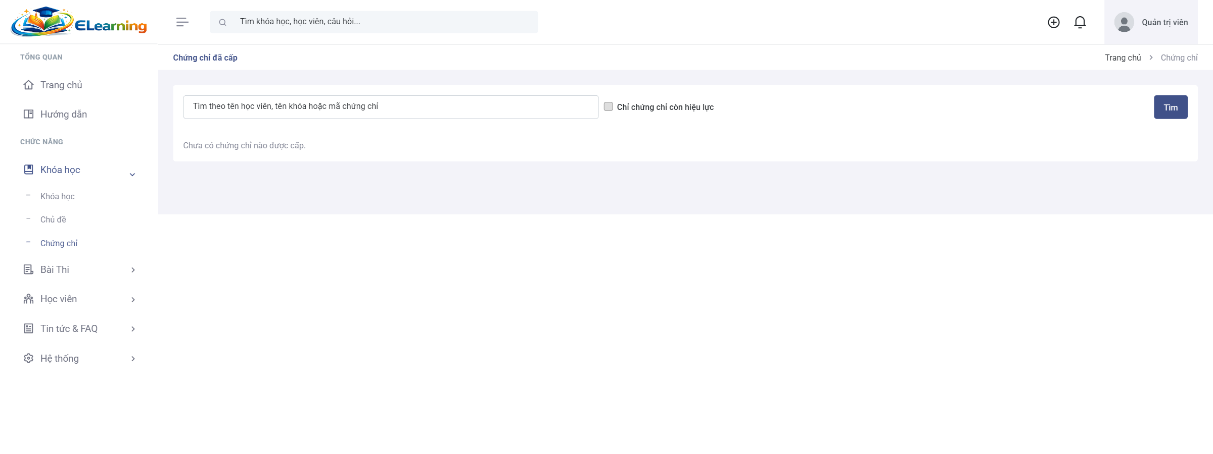Click the people icon beside Học viên
Viewport: 1213px width, 454px height.
[29, 299]
